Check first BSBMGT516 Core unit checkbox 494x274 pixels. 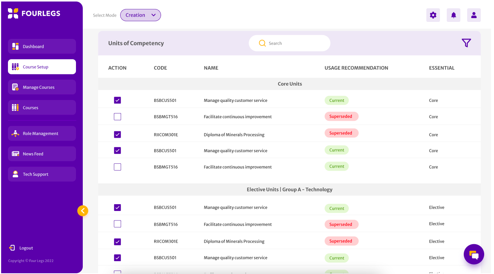pos(118,117)
